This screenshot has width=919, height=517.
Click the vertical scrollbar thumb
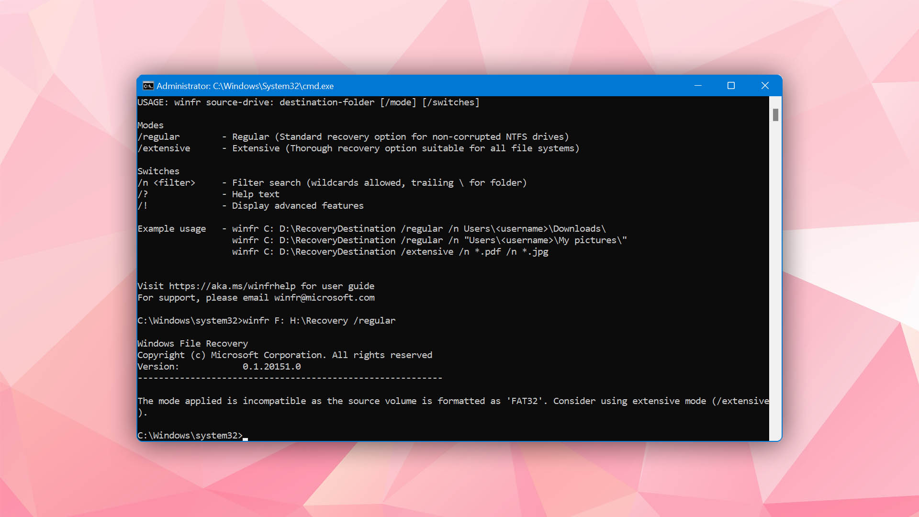(775, 115)
